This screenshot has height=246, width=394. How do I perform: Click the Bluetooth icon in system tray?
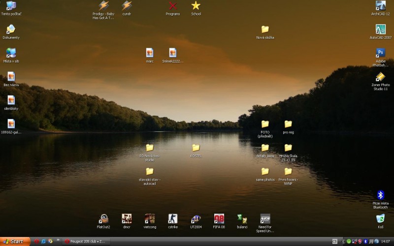[x=365, y=242]
